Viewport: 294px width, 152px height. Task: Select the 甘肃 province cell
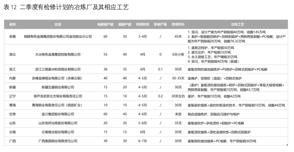[12, 114]
